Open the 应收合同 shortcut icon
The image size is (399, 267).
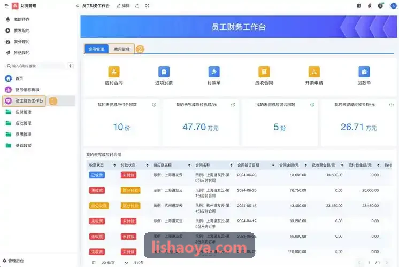pos(264,72)
